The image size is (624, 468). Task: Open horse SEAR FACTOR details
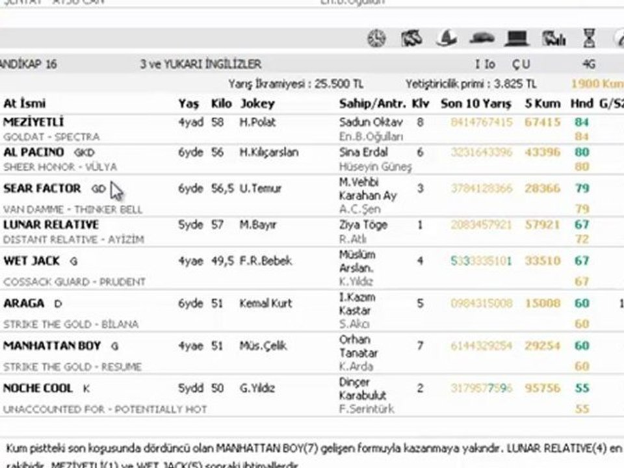click(x=42, y=188)
